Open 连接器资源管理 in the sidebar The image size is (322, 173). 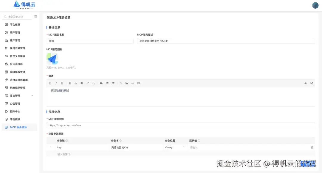click(19, 80)
